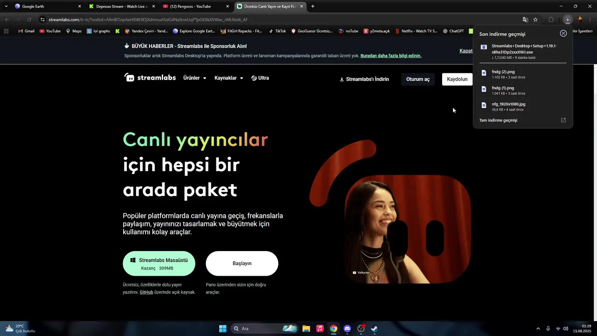Open the Streamlabs Desktop Setup download item
This screenshot has width=597, height=336.
pyautogui.click(x=523, y=51)
